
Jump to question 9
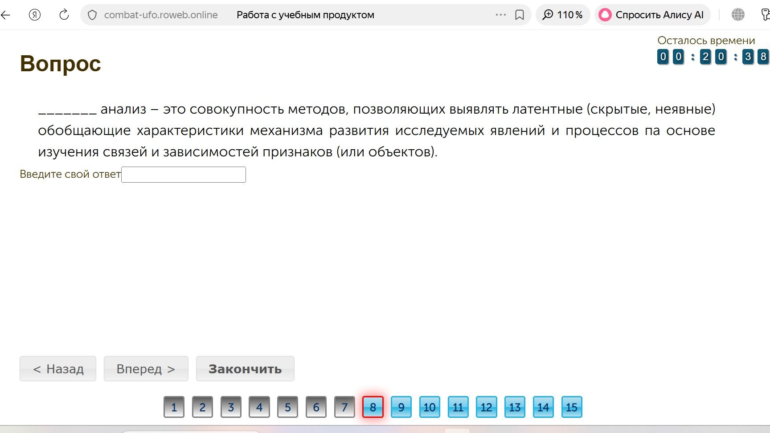click(401, 407)
